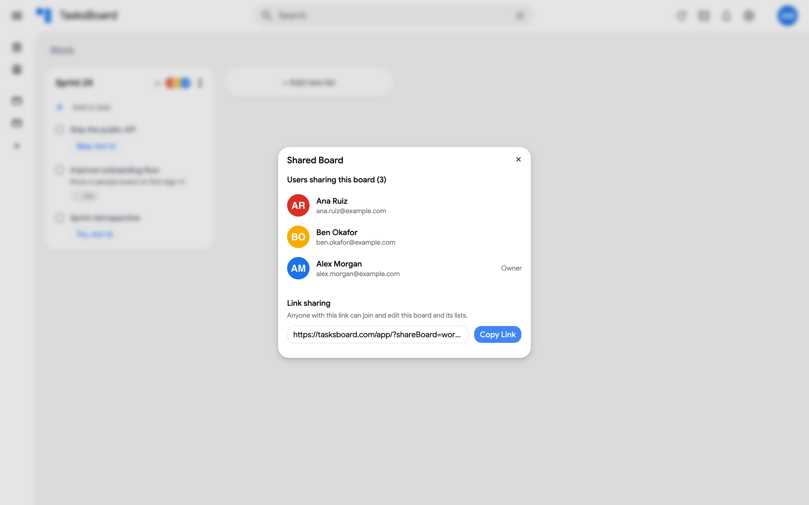This screenshot has width=809, height=505.
Task: Click the 'Users sharing this board (3)' heading
Action: (337, 180)
